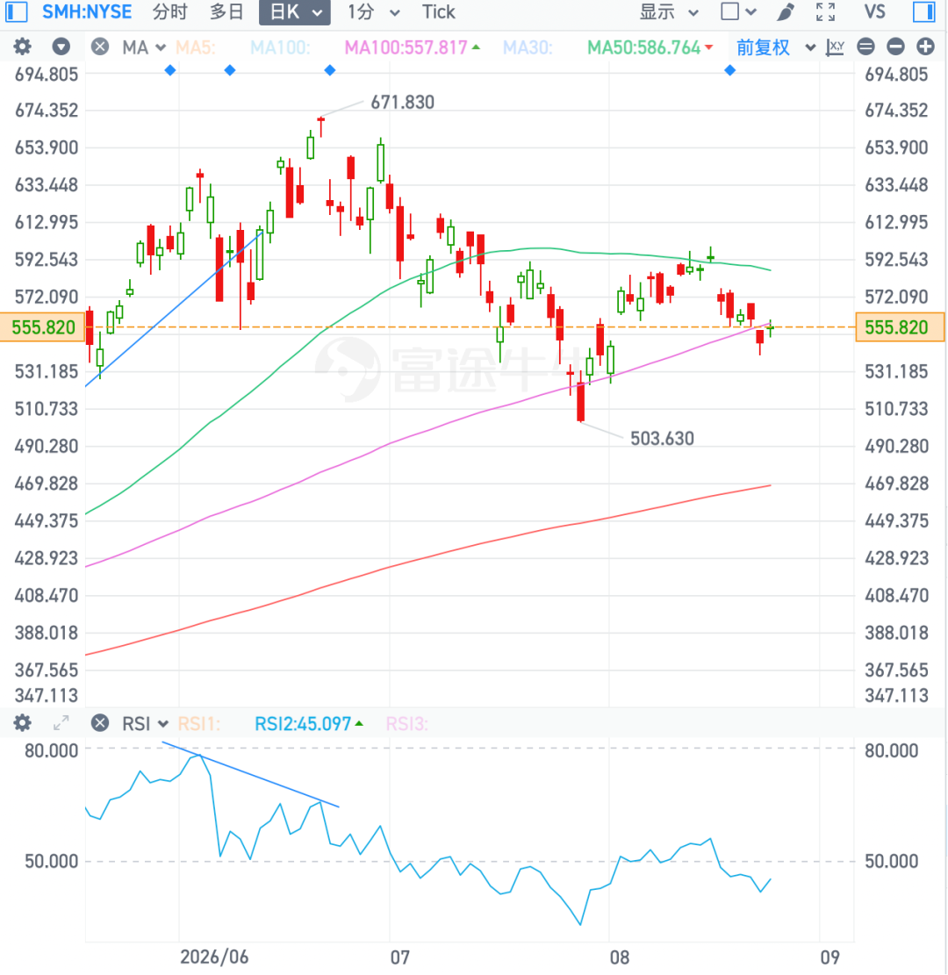Open the 日K period dropdown

pos(294,11)
